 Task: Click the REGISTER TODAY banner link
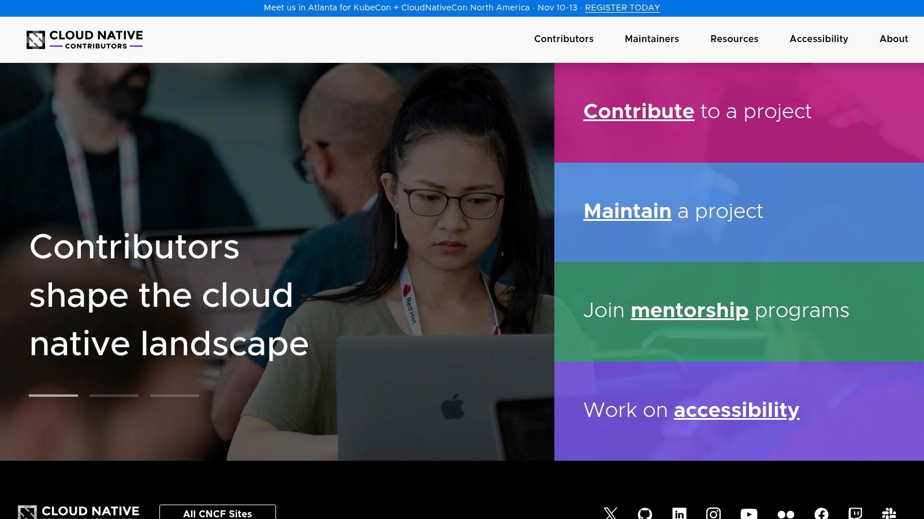point(622,7)
